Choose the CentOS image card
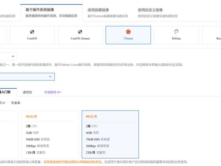221x166 pixels. click(32, 35)
